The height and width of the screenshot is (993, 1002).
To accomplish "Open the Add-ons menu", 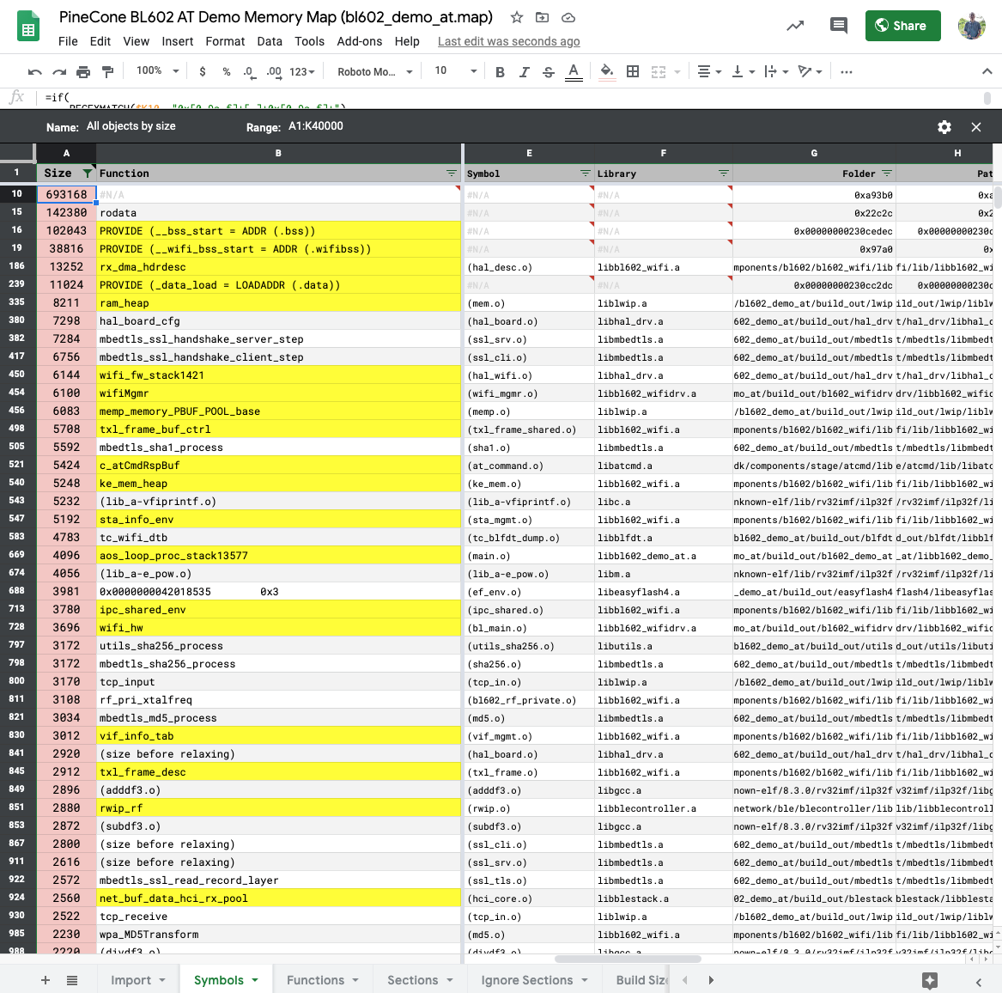I will (359, 41).
